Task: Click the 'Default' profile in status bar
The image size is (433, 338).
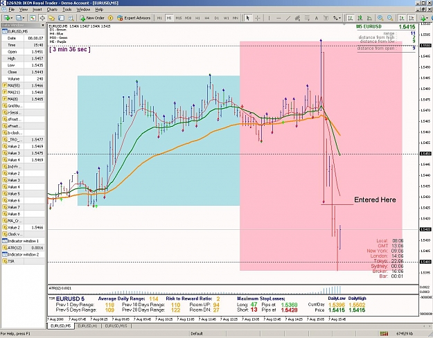Action: click(x=197, y=334)
